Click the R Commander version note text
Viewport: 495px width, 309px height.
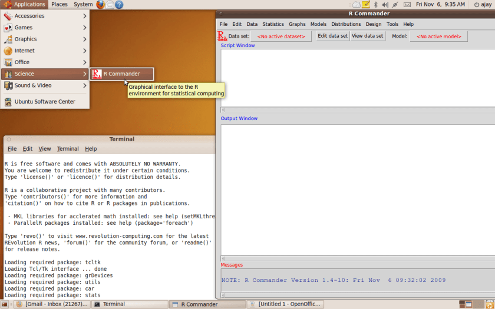point(334,280)
